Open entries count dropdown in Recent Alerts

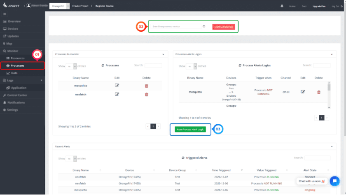click(71, 159)
